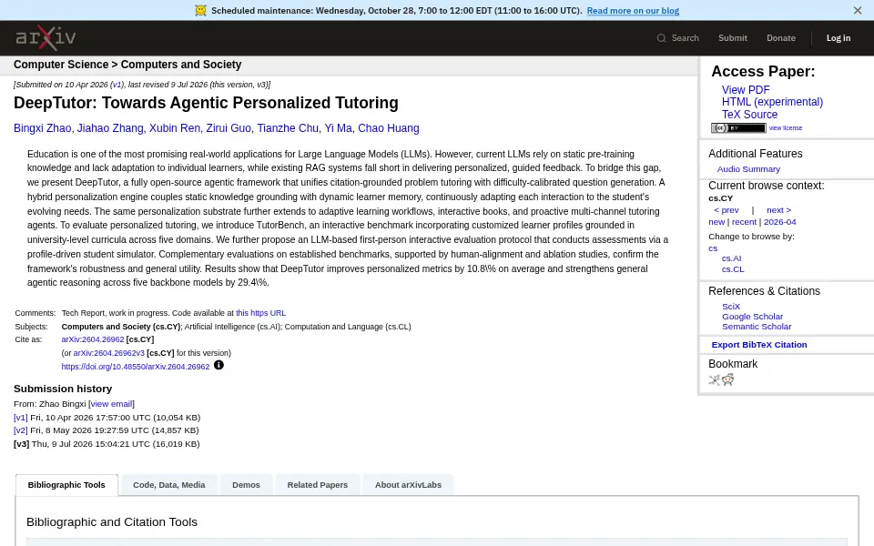Click the Submit menu item
The height and width of the screenshot is (546, 874).
[x=732, y=38]
